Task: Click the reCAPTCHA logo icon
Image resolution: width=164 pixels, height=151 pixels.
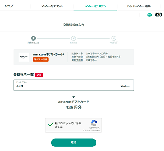Action: [94, 123]
